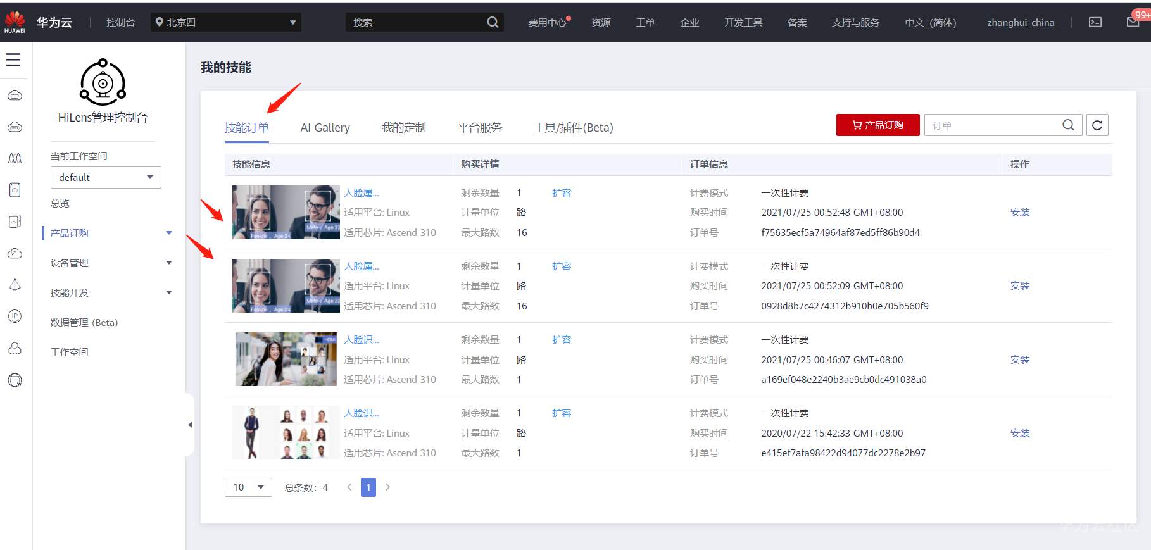Open 总览 in the sidebar
Image resolution: width=1151 pixels, height=550 pixels.
[x=60, y=204]
